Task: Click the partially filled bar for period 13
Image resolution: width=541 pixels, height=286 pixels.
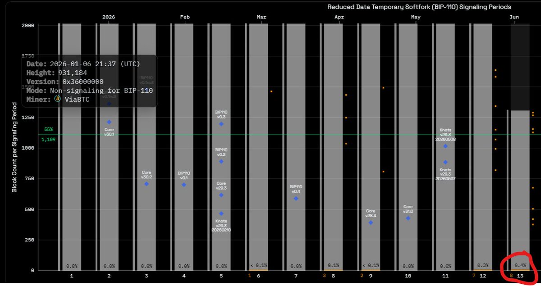Action: click(520, 190)
